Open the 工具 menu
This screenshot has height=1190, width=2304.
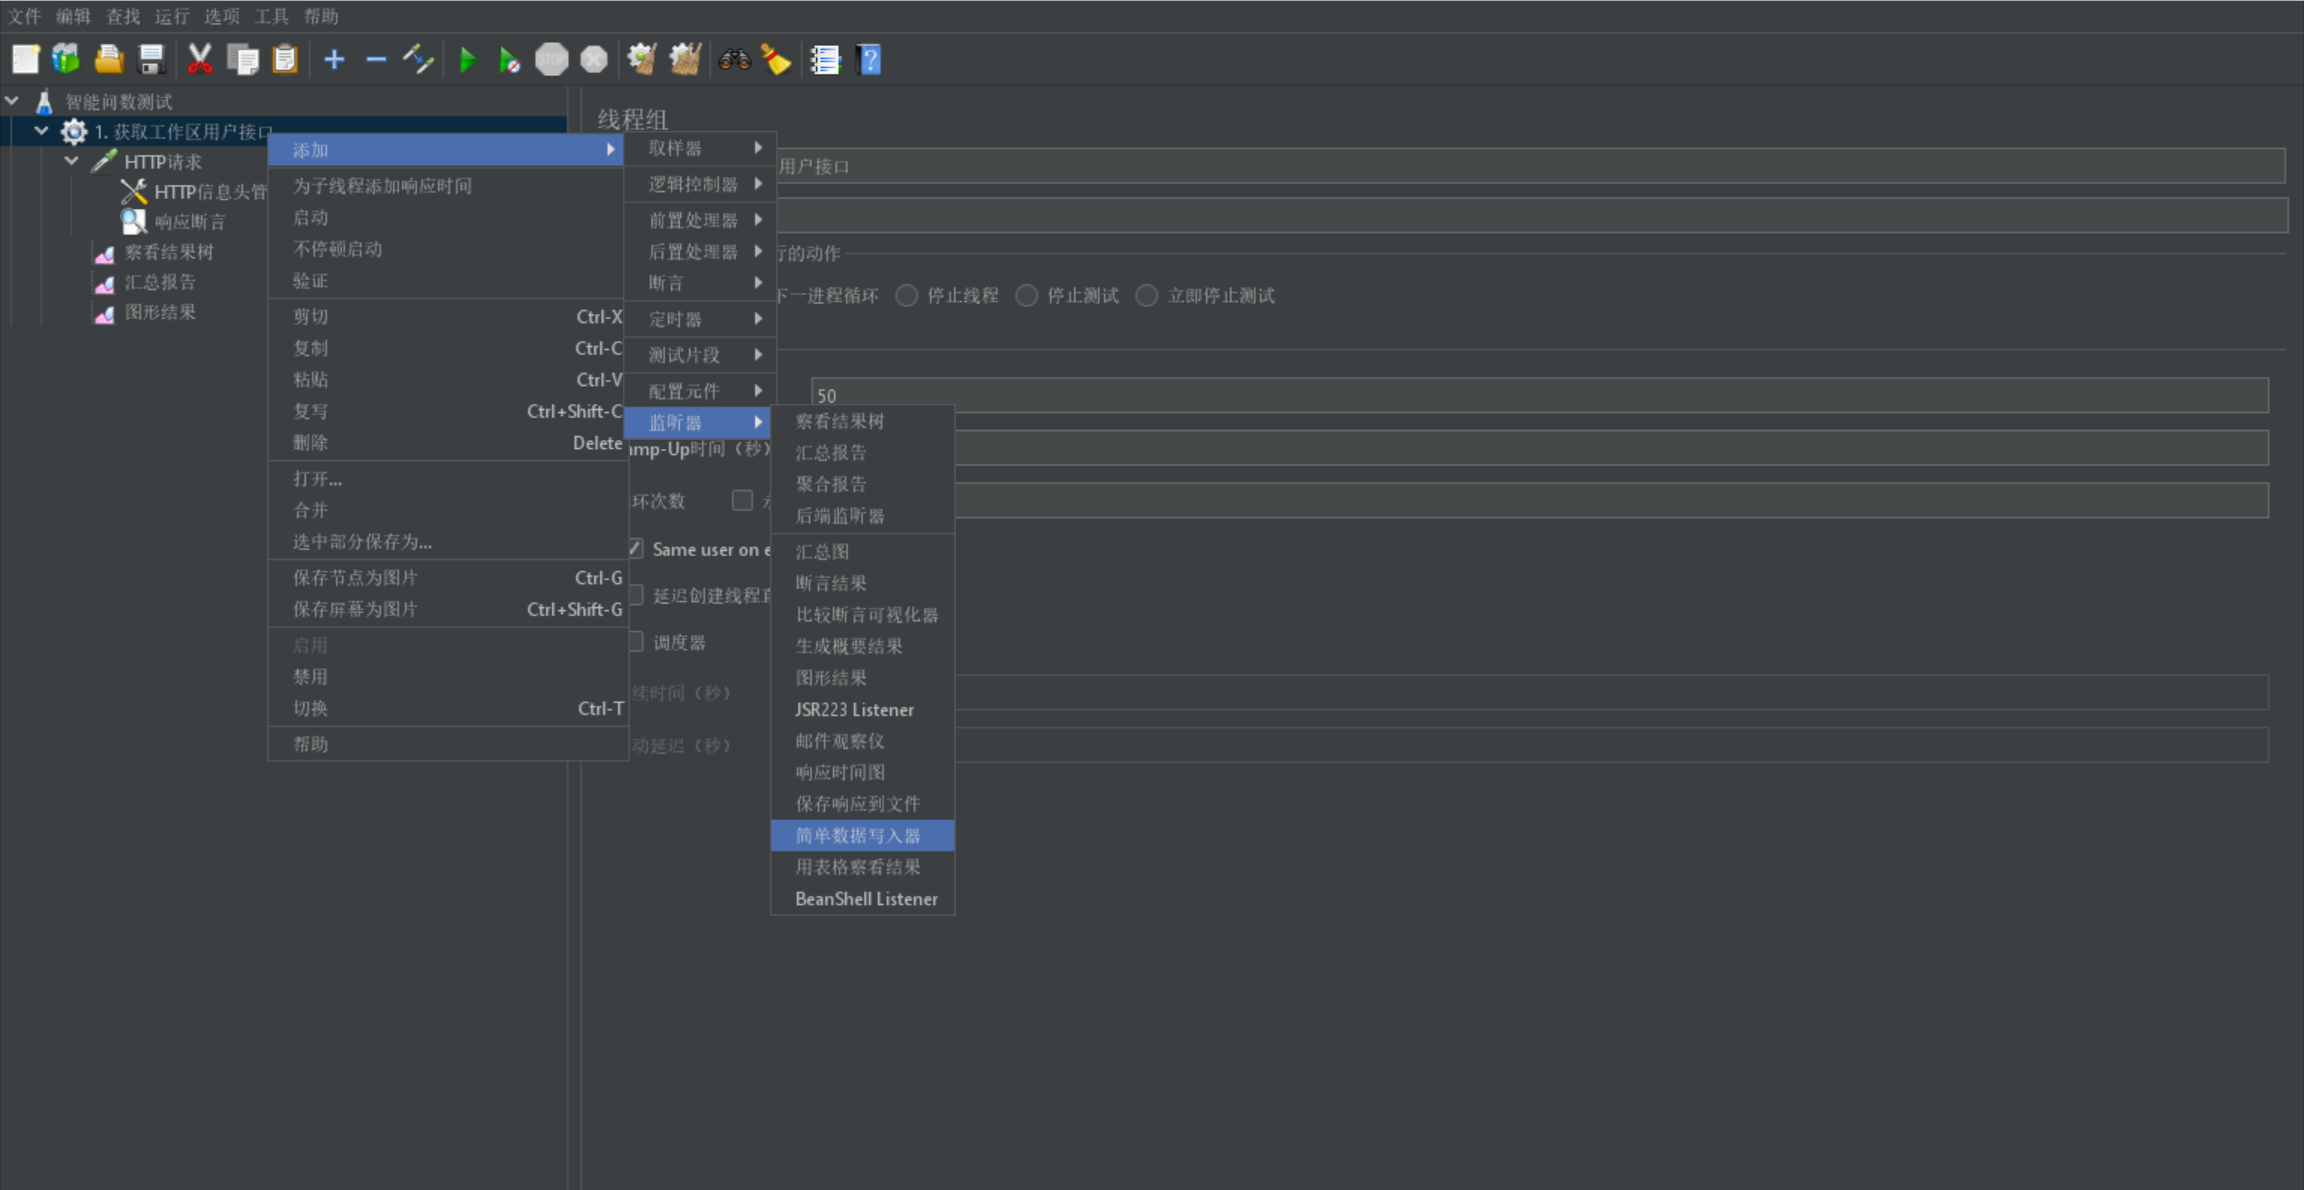[x=271, y=16]
